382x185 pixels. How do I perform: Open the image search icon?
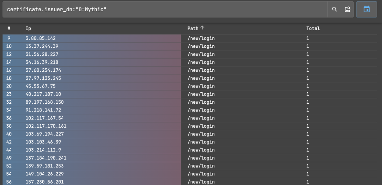[x=347, y=9]
